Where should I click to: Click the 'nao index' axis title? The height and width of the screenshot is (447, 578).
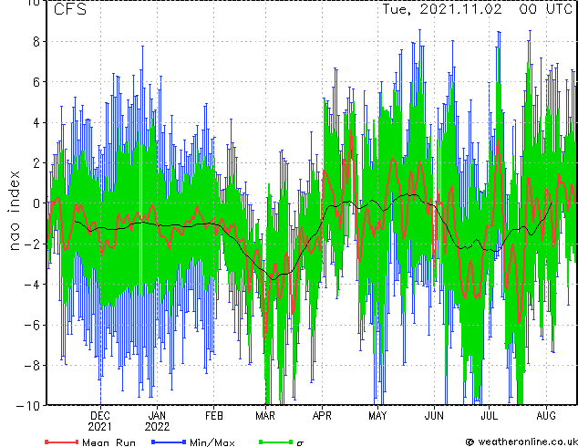click(14, 210)
